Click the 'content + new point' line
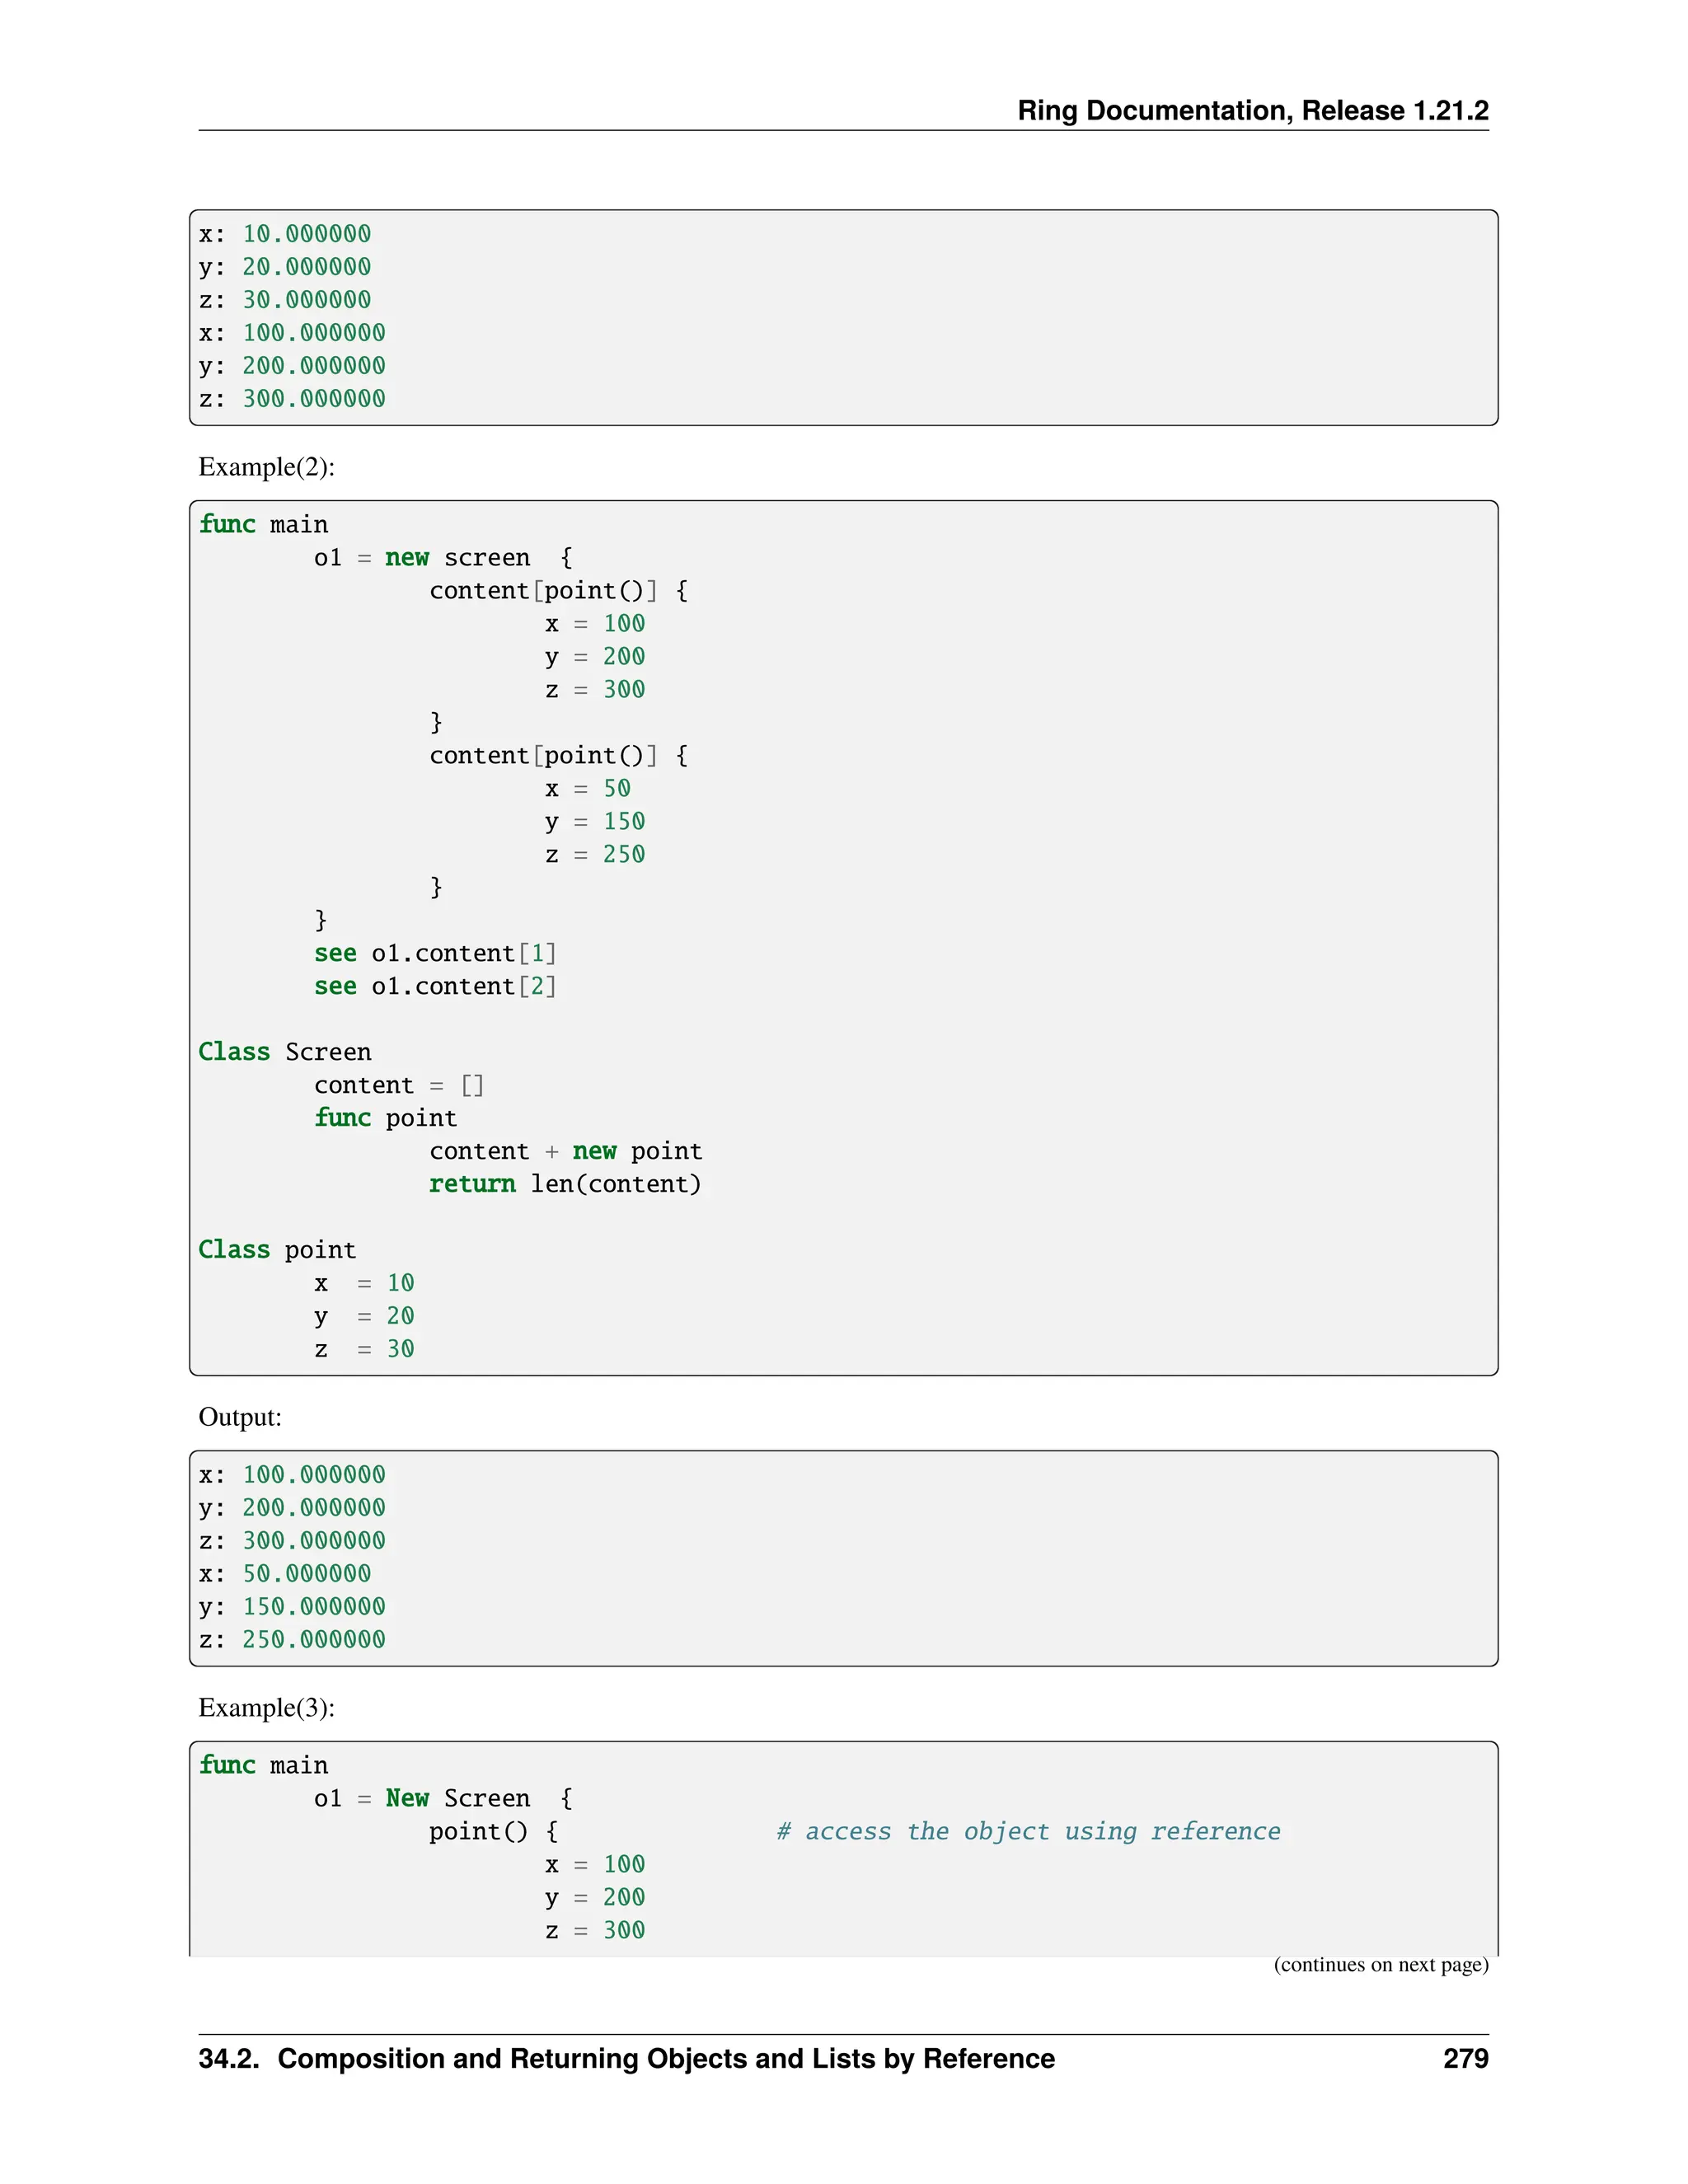Screen dimensions: 1688x2184 tap(565, 1151)
